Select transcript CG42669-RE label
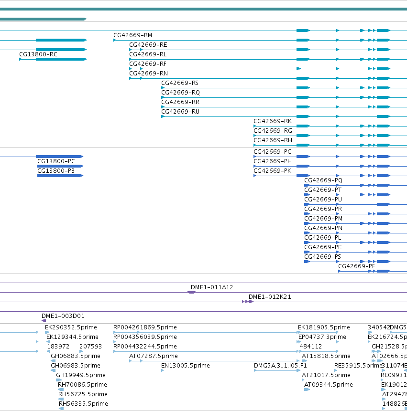This screenshot has width=407, height=411. [x=148, y=45]
